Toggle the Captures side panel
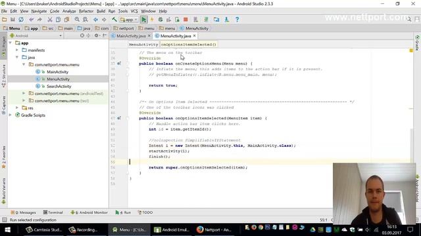The image size is (421, 236). point(3,105)
